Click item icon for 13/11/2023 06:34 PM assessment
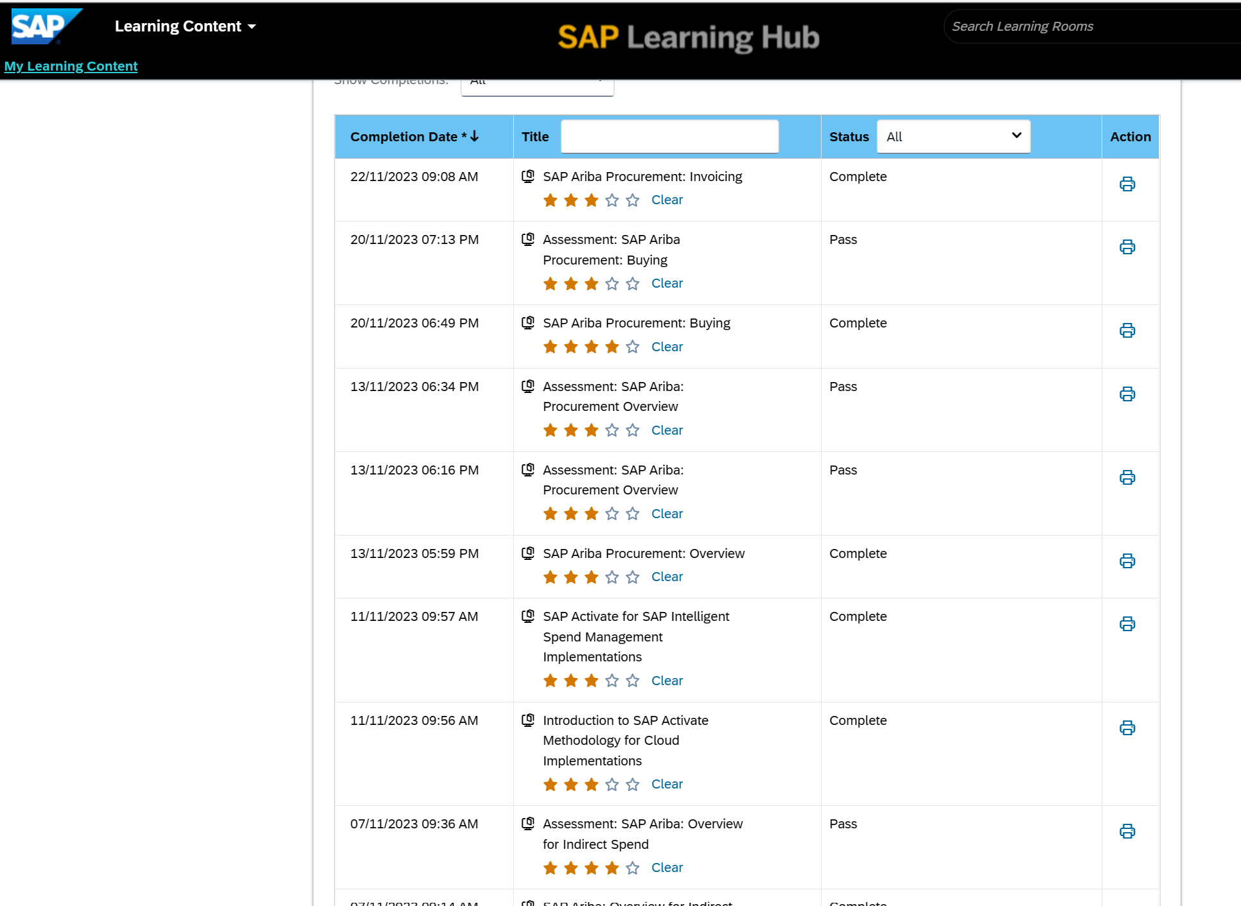The width and height of the screenshot is (1241, 906). (x=528, y=387)
